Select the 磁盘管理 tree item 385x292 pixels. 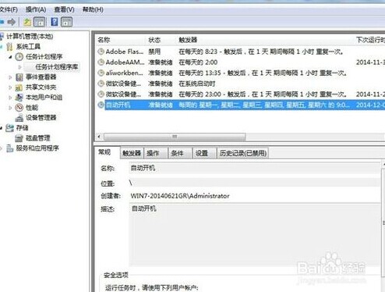[x=37, y=138]
